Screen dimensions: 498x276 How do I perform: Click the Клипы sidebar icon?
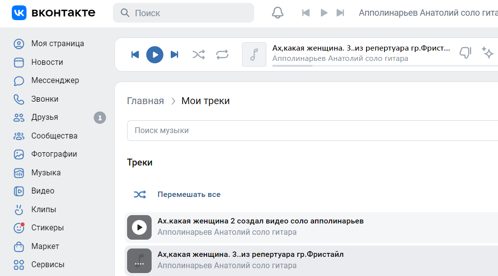point(19,210)
